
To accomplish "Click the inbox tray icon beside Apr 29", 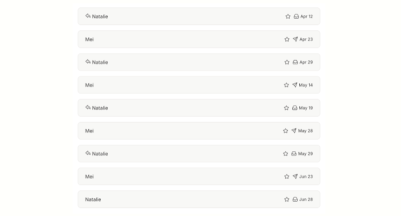I will coord(295,62).
